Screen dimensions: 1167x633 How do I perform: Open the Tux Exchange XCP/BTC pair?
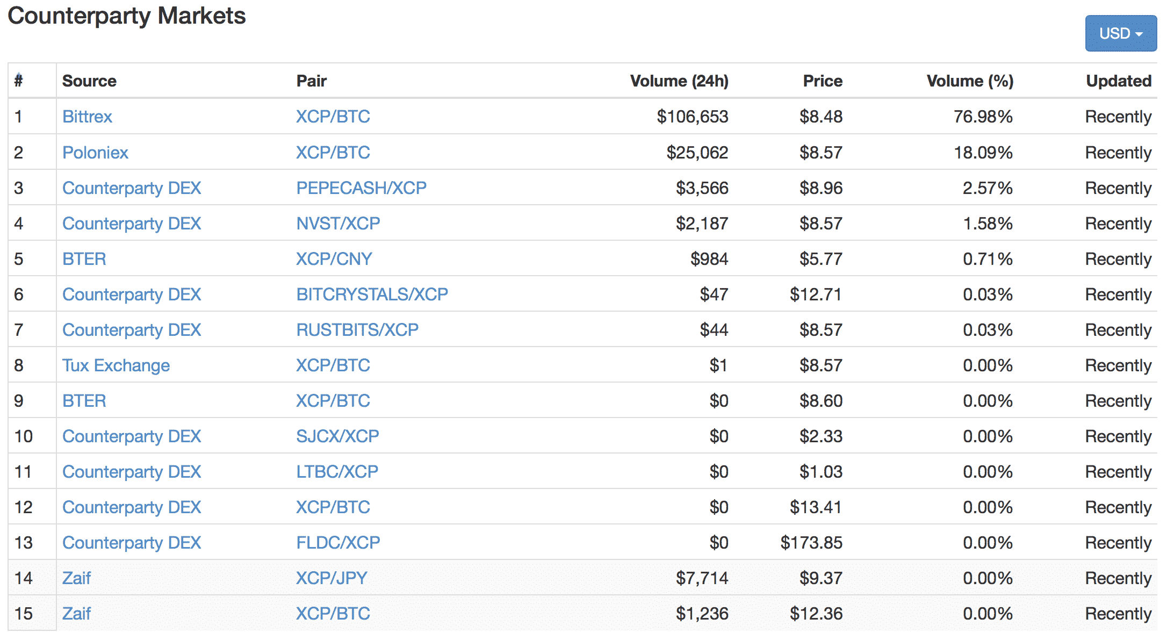(x=333, y=365)
